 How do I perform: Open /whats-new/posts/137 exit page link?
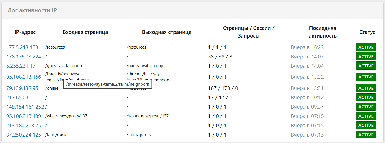coord(147,116)
